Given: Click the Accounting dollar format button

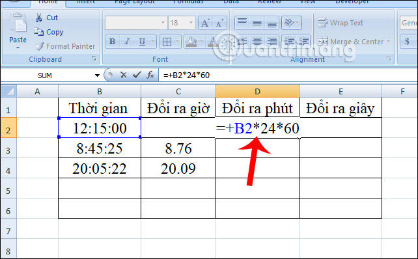Looking at the screenshot, I should tap(407, 42).
